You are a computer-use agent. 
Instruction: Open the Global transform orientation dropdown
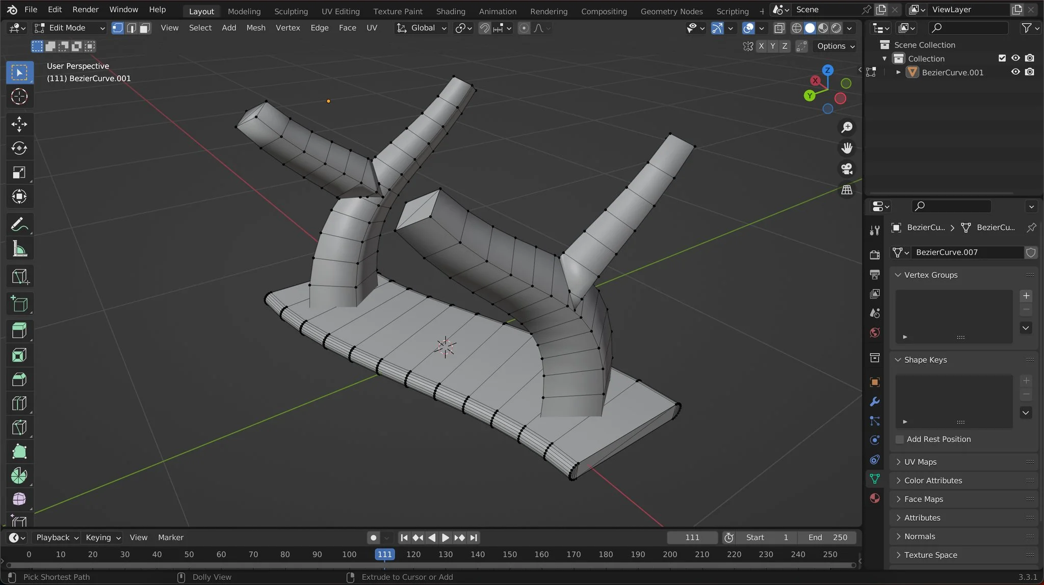point(422,28)
